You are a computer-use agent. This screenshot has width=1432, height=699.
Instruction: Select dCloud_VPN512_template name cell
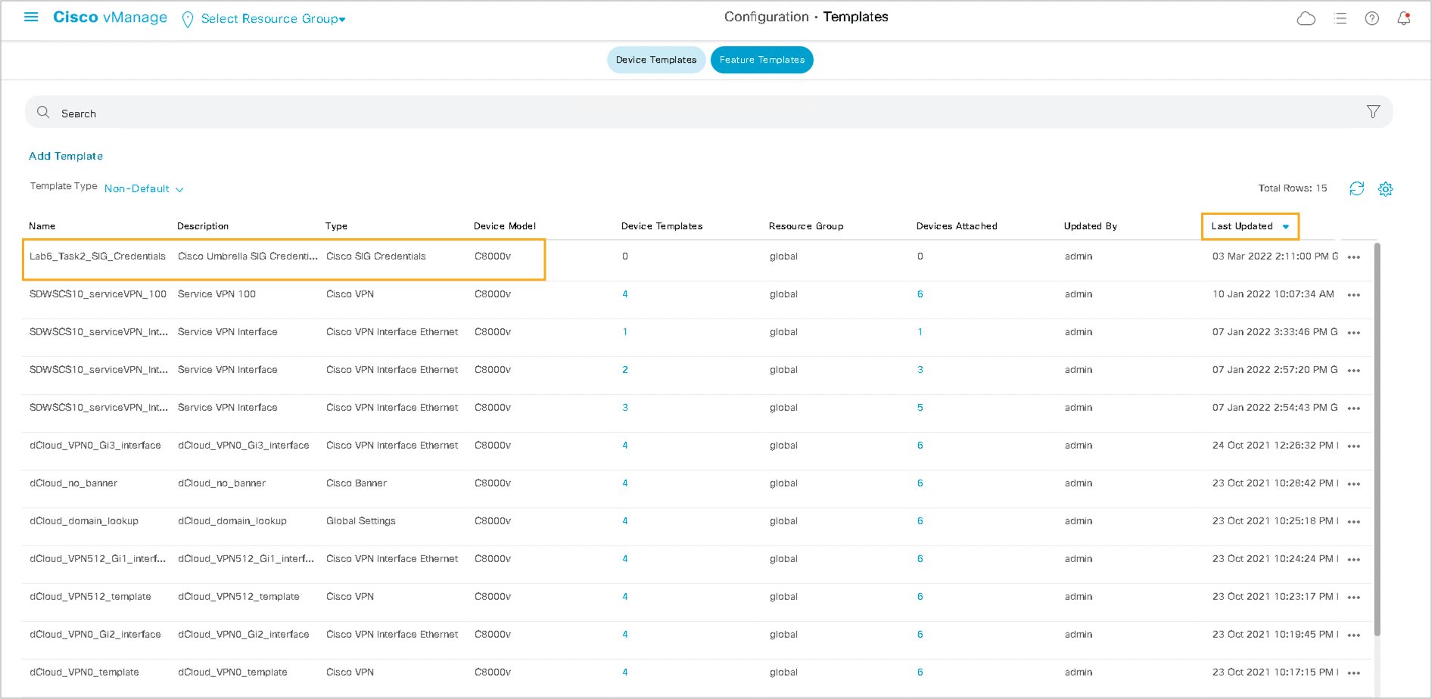(x=90, y=597)
